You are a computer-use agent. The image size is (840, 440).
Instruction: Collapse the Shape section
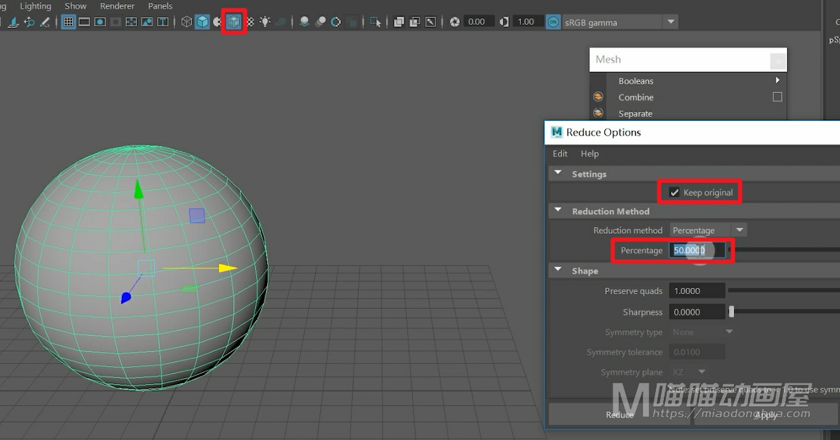pos(558,271)
